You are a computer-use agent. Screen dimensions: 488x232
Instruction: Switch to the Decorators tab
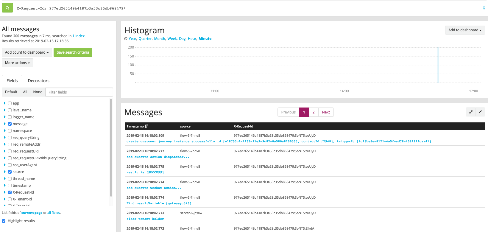point(38,81)
